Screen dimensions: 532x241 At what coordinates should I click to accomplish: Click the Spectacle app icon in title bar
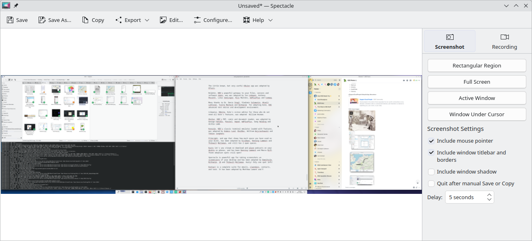(x=6, y=6)
